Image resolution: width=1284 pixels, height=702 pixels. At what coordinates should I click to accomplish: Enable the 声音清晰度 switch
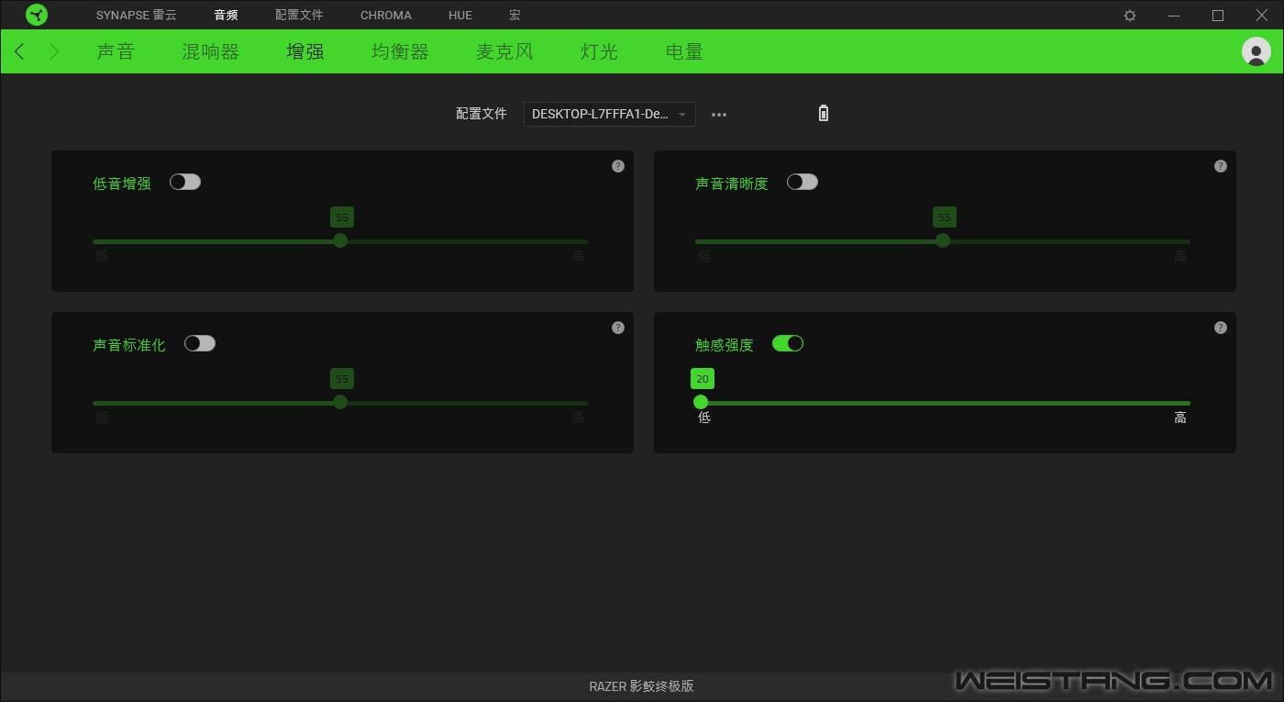(802, 182)
